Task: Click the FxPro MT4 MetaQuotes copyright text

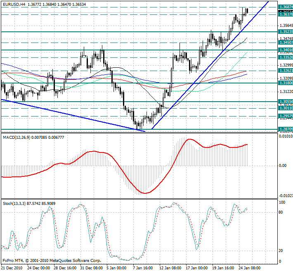Action: [x=52, y=261]
